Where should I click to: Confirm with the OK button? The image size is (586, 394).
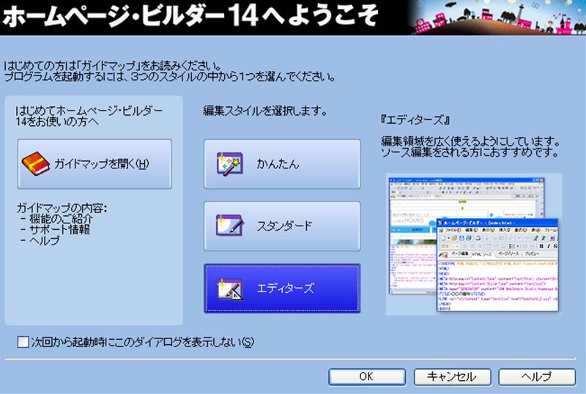pos(367,377)
